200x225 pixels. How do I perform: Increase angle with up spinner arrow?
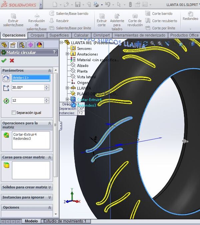pos(46,86)
